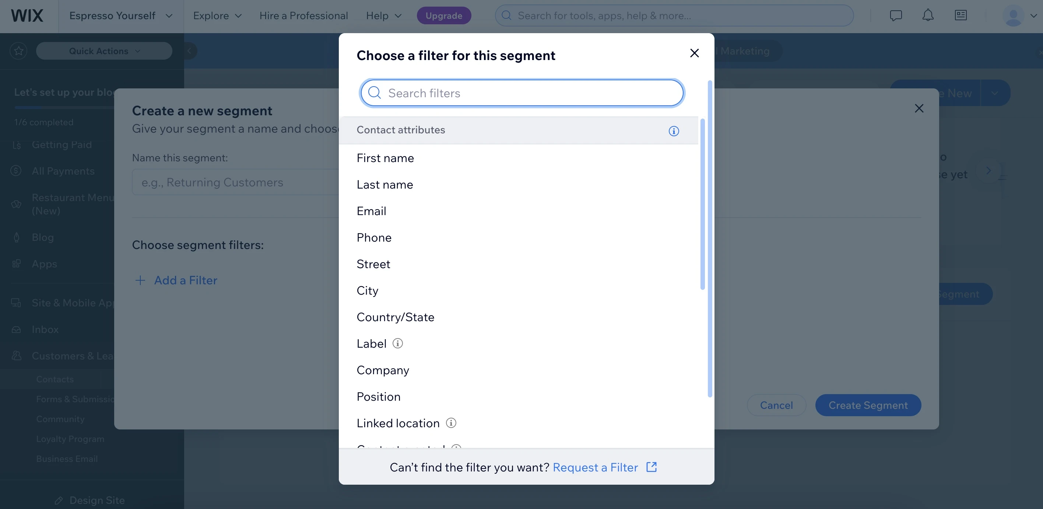
Task: Click the Wix logo
Action: point(27,15)
